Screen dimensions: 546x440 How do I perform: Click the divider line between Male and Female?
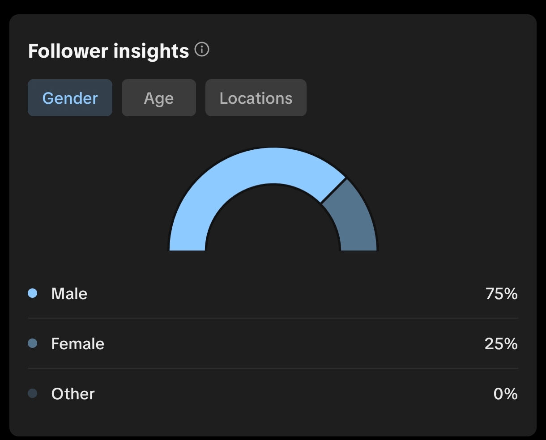273,318
